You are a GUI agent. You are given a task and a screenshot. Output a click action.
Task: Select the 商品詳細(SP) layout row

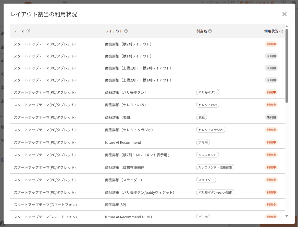pos(147,205)
